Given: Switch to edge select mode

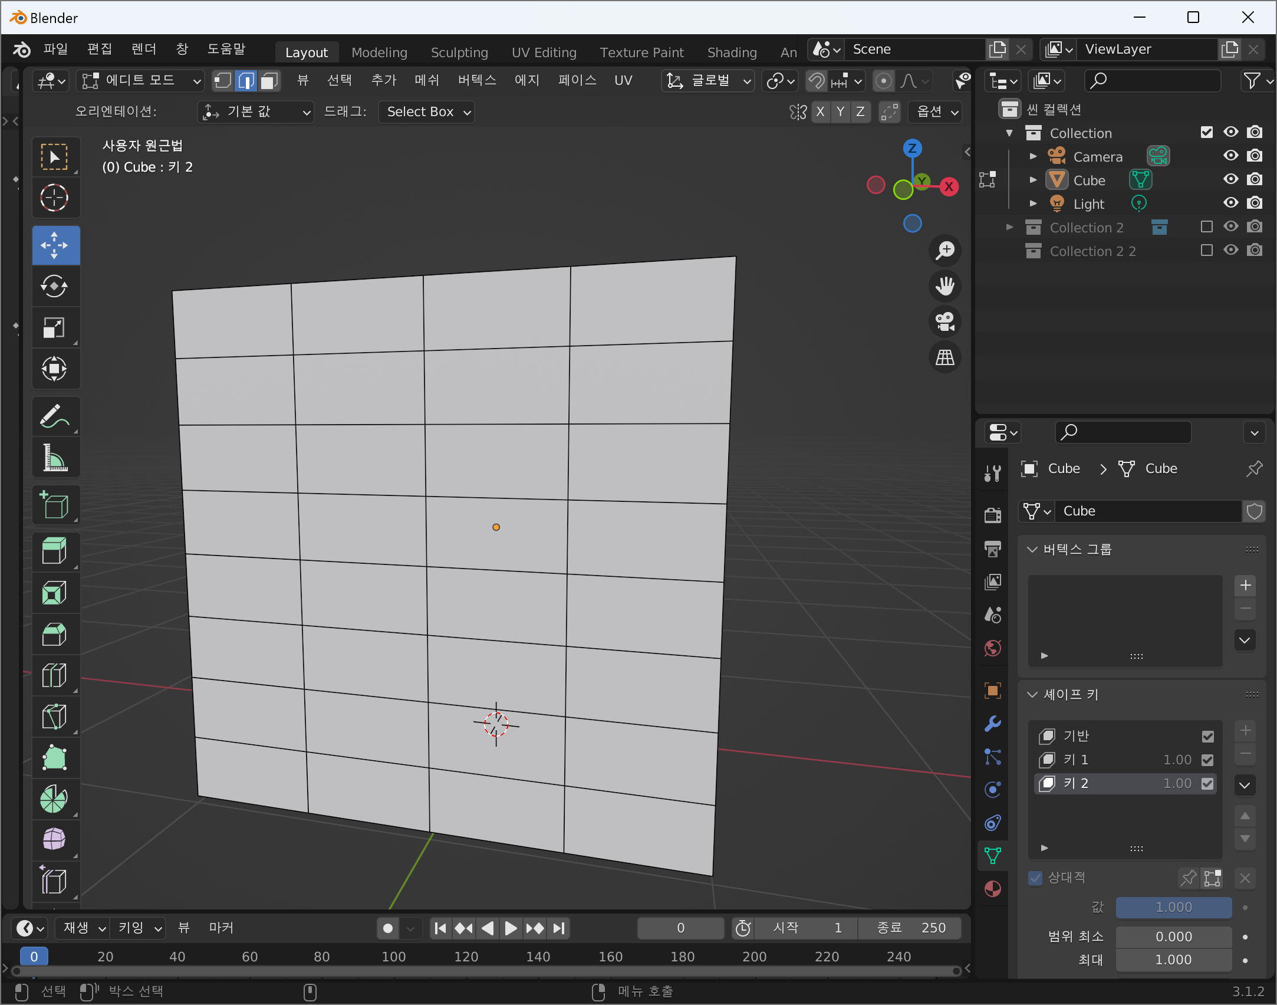Looking at the screenshot, I should point(246,81).
